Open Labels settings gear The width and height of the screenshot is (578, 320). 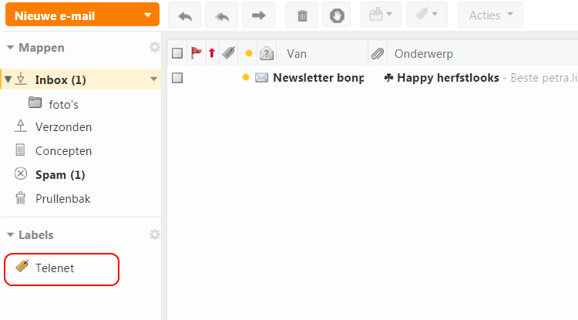point(154,234)
